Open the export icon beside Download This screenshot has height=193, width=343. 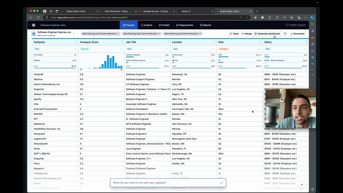(285, 34)
